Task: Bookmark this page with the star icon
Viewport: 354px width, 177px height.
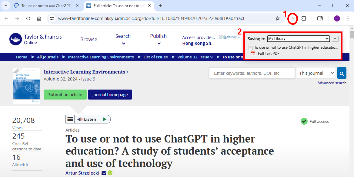Action: pyautogui.click(x=277, y=18)
